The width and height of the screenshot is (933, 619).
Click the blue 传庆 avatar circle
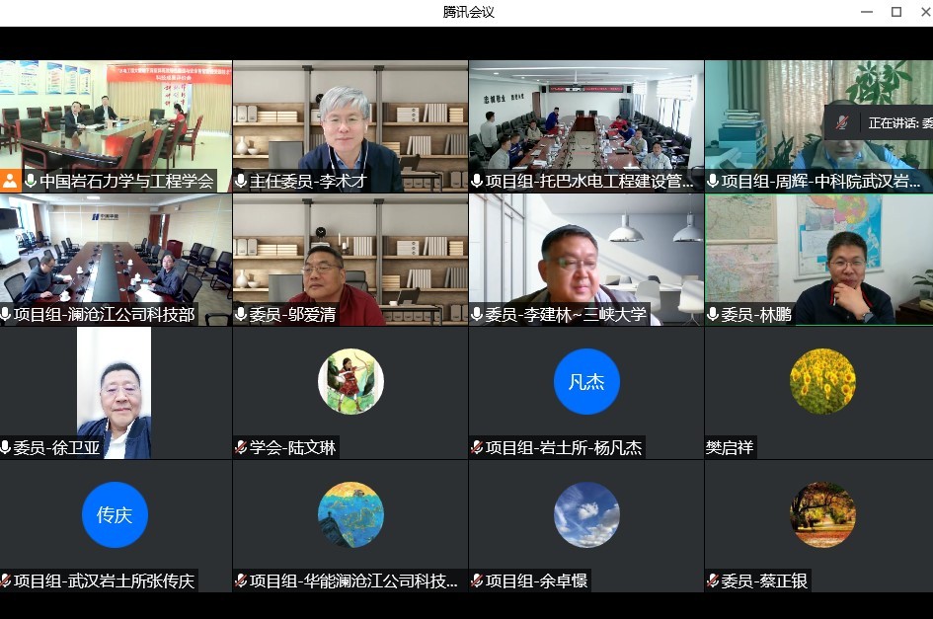115,514
